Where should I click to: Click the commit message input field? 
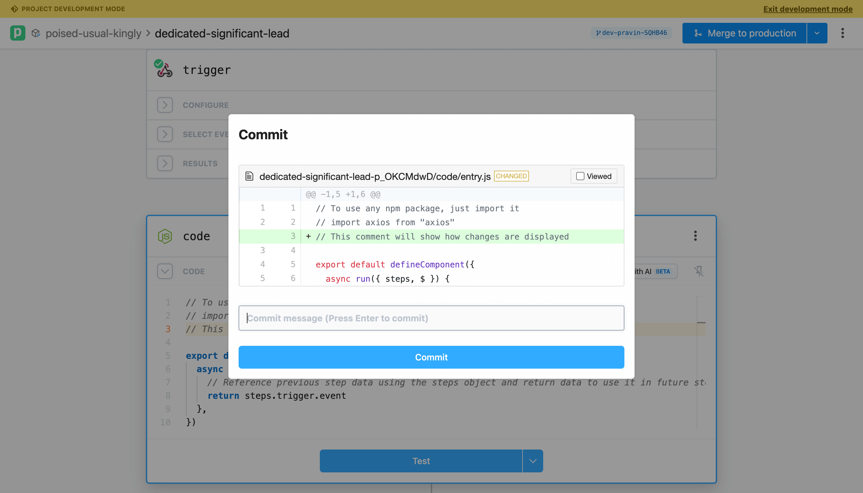pos(431,318)
